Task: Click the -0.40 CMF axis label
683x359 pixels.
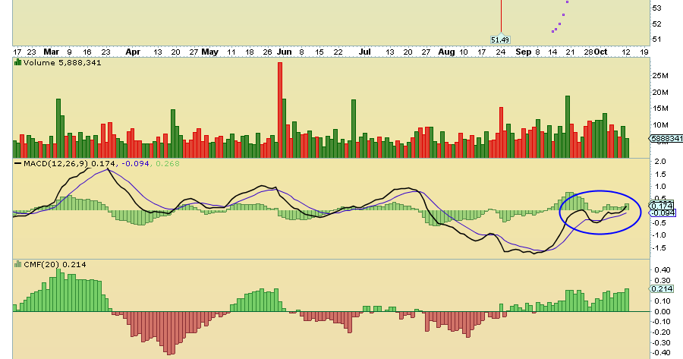Action: click(662, 353)
